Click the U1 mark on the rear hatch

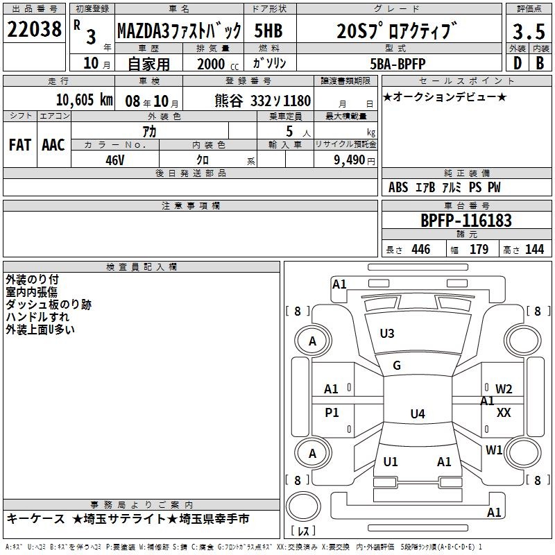click(x=391, y=461)
